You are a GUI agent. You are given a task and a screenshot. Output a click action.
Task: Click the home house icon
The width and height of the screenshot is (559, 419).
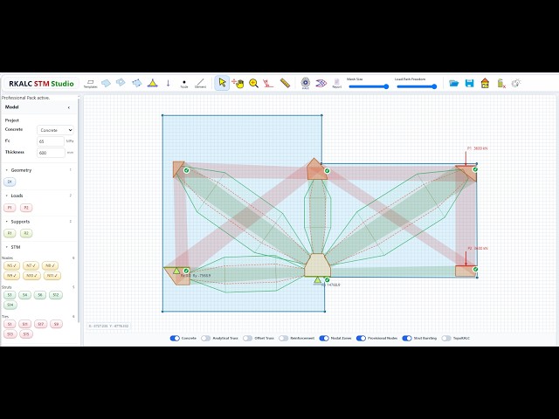(x=485, y=84)
